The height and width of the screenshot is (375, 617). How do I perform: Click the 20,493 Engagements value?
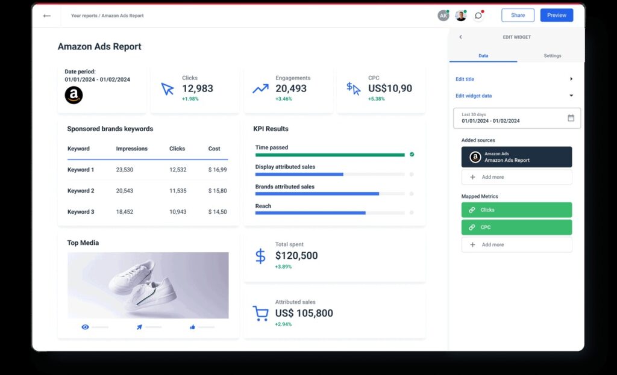tap(291, 88)
